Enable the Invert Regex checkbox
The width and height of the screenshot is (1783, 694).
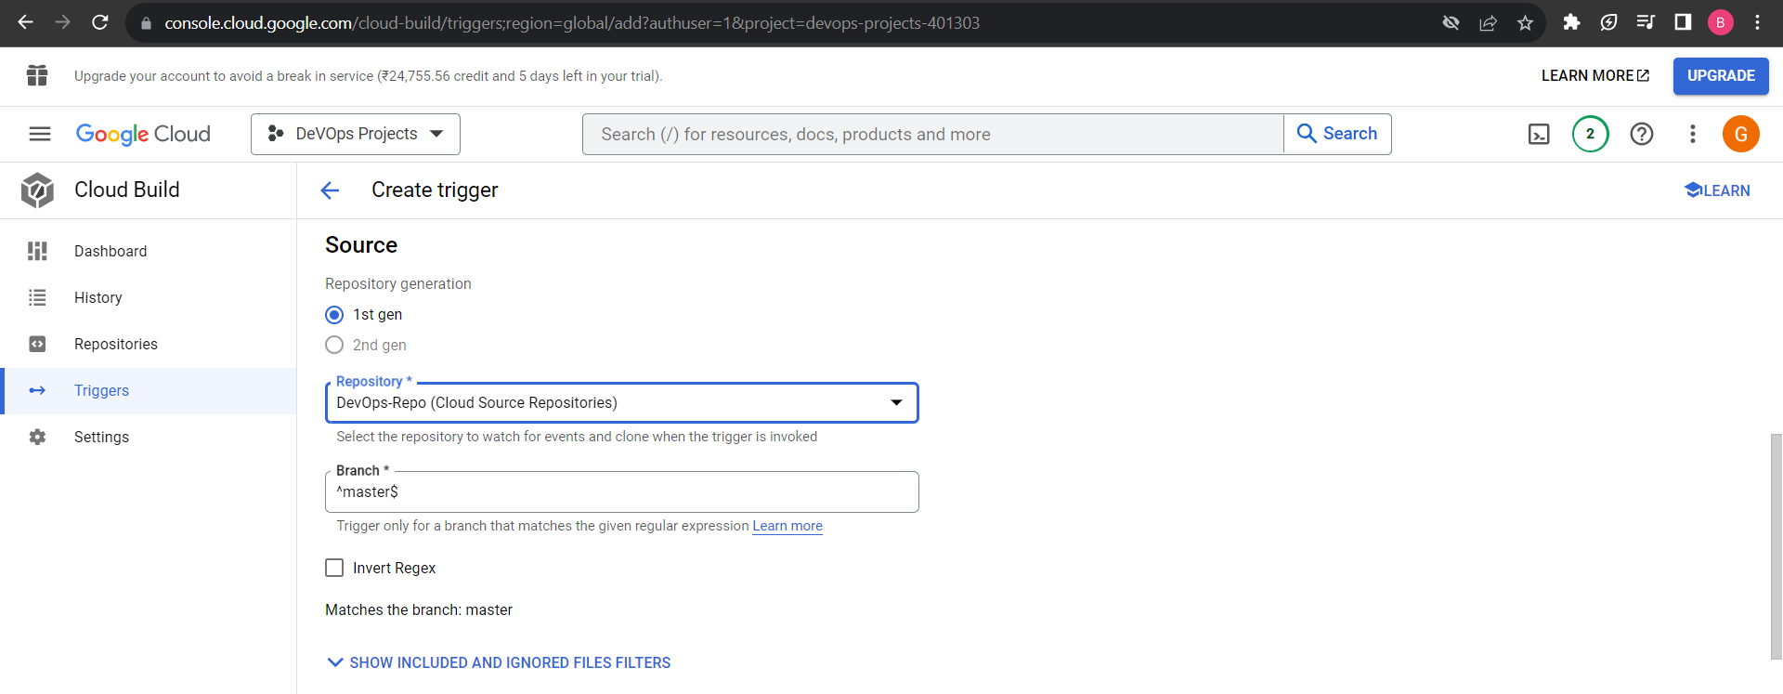(x=334, y=569)
